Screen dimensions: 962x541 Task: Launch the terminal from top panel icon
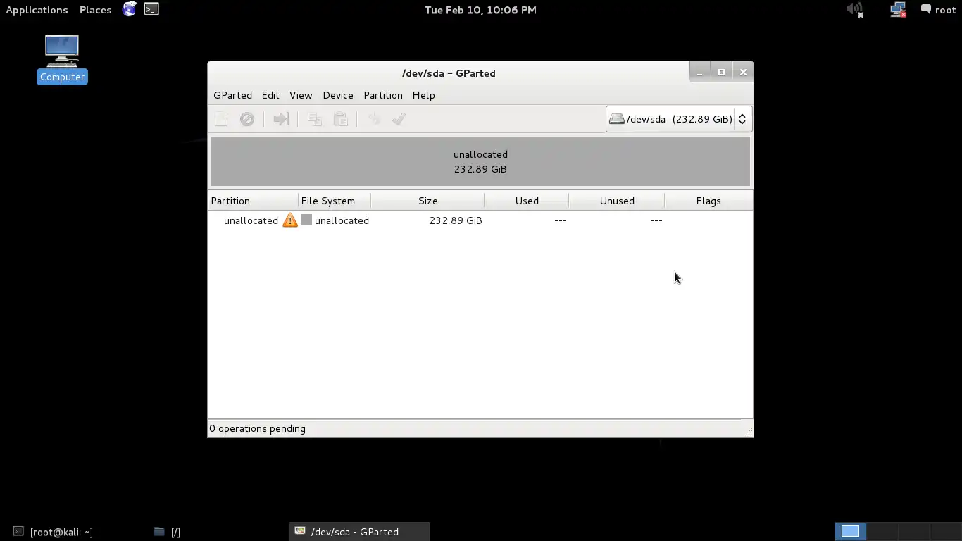[151, 9]
